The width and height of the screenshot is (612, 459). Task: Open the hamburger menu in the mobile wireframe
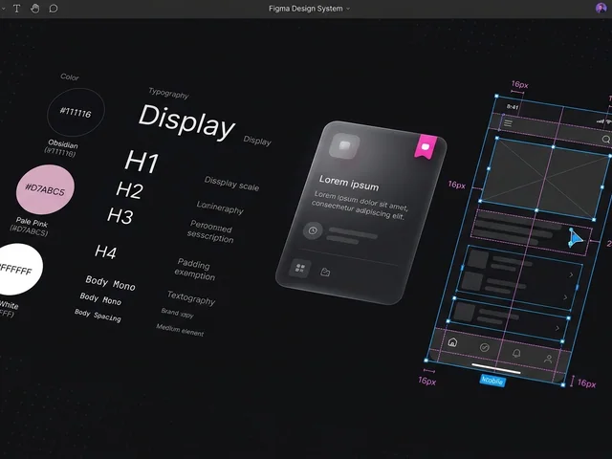point(508,123)
